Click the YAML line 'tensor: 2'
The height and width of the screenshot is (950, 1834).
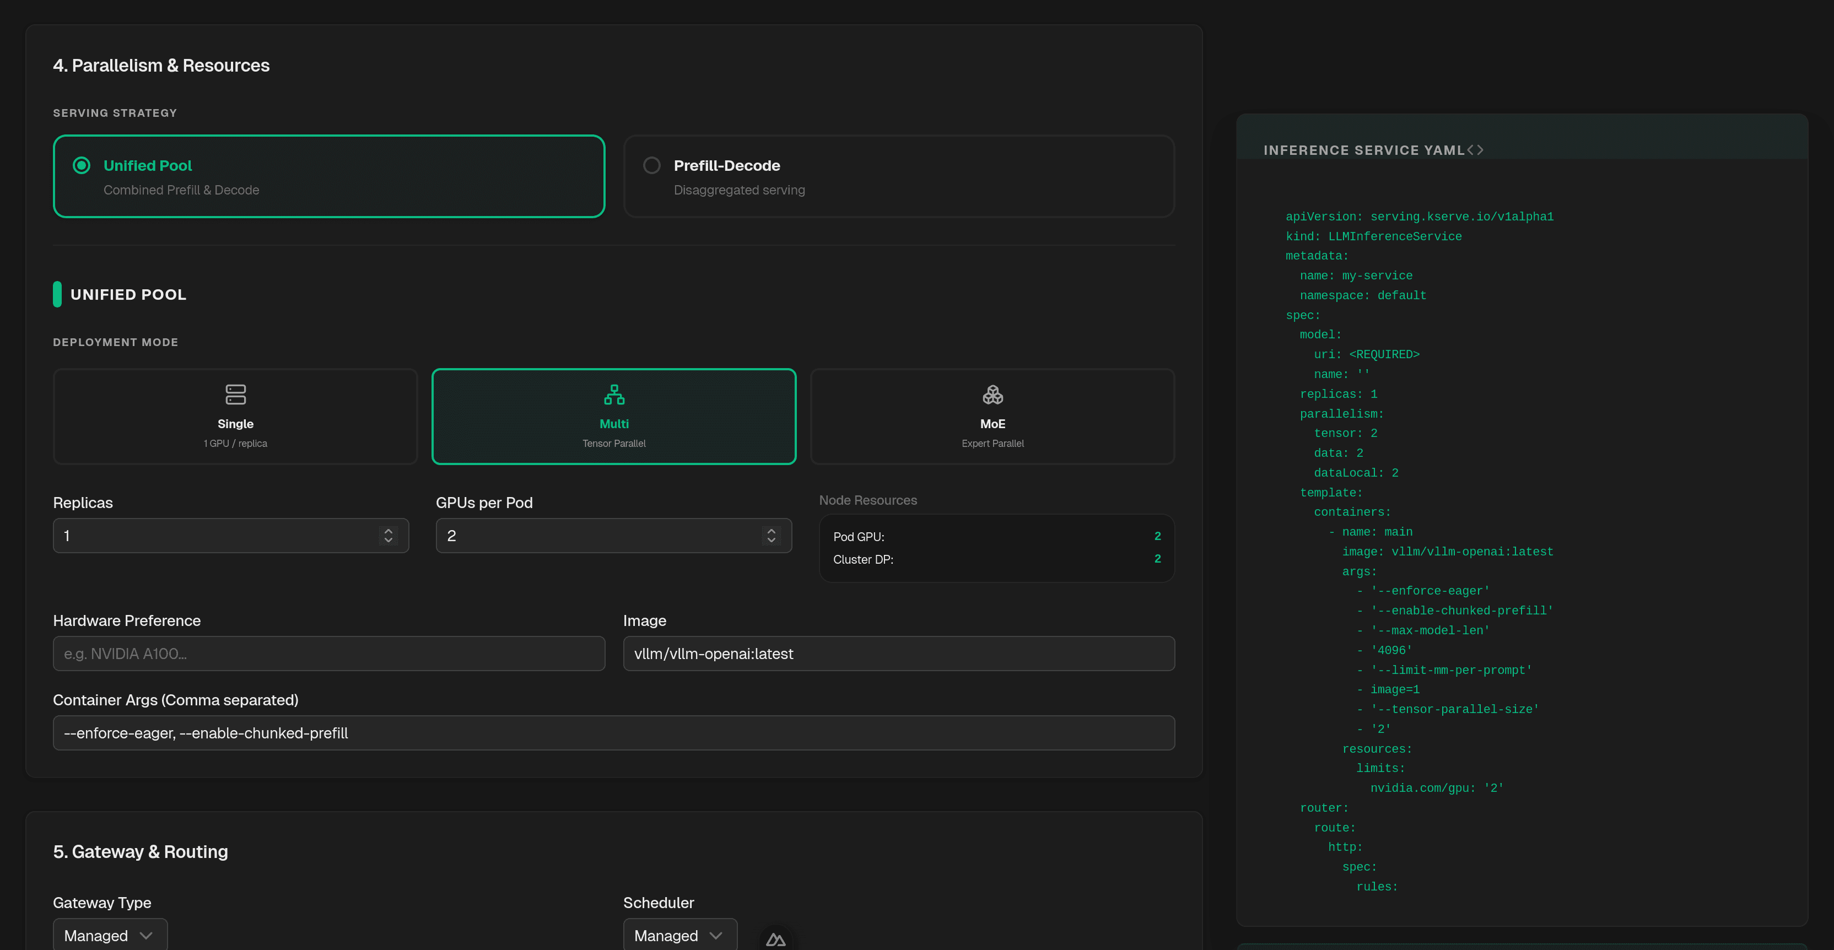1346,433
